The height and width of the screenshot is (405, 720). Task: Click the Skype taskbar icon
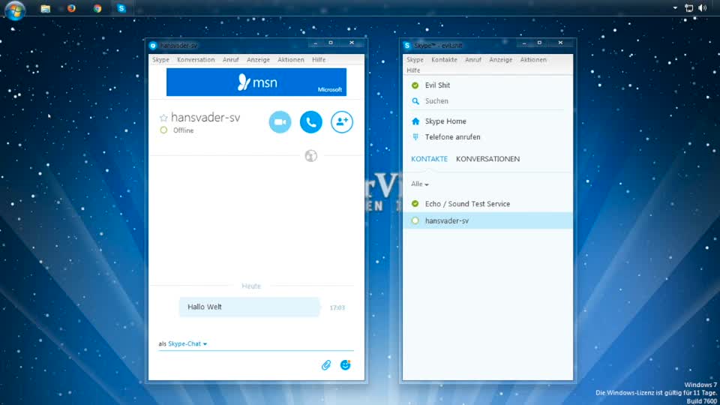tap(121, 8)
